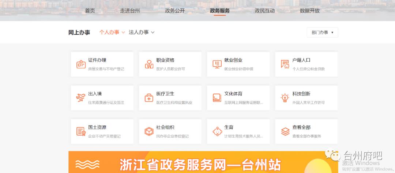This screenshot has height=173, width=395.
Task: Open the 浙江省政务服务网—台州站 banner
Action: (x=203, y=162)
